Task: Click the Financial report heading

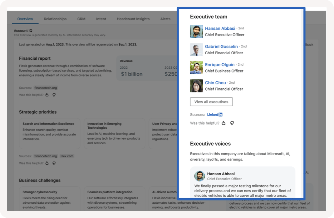Action: [x=35, y=58]
